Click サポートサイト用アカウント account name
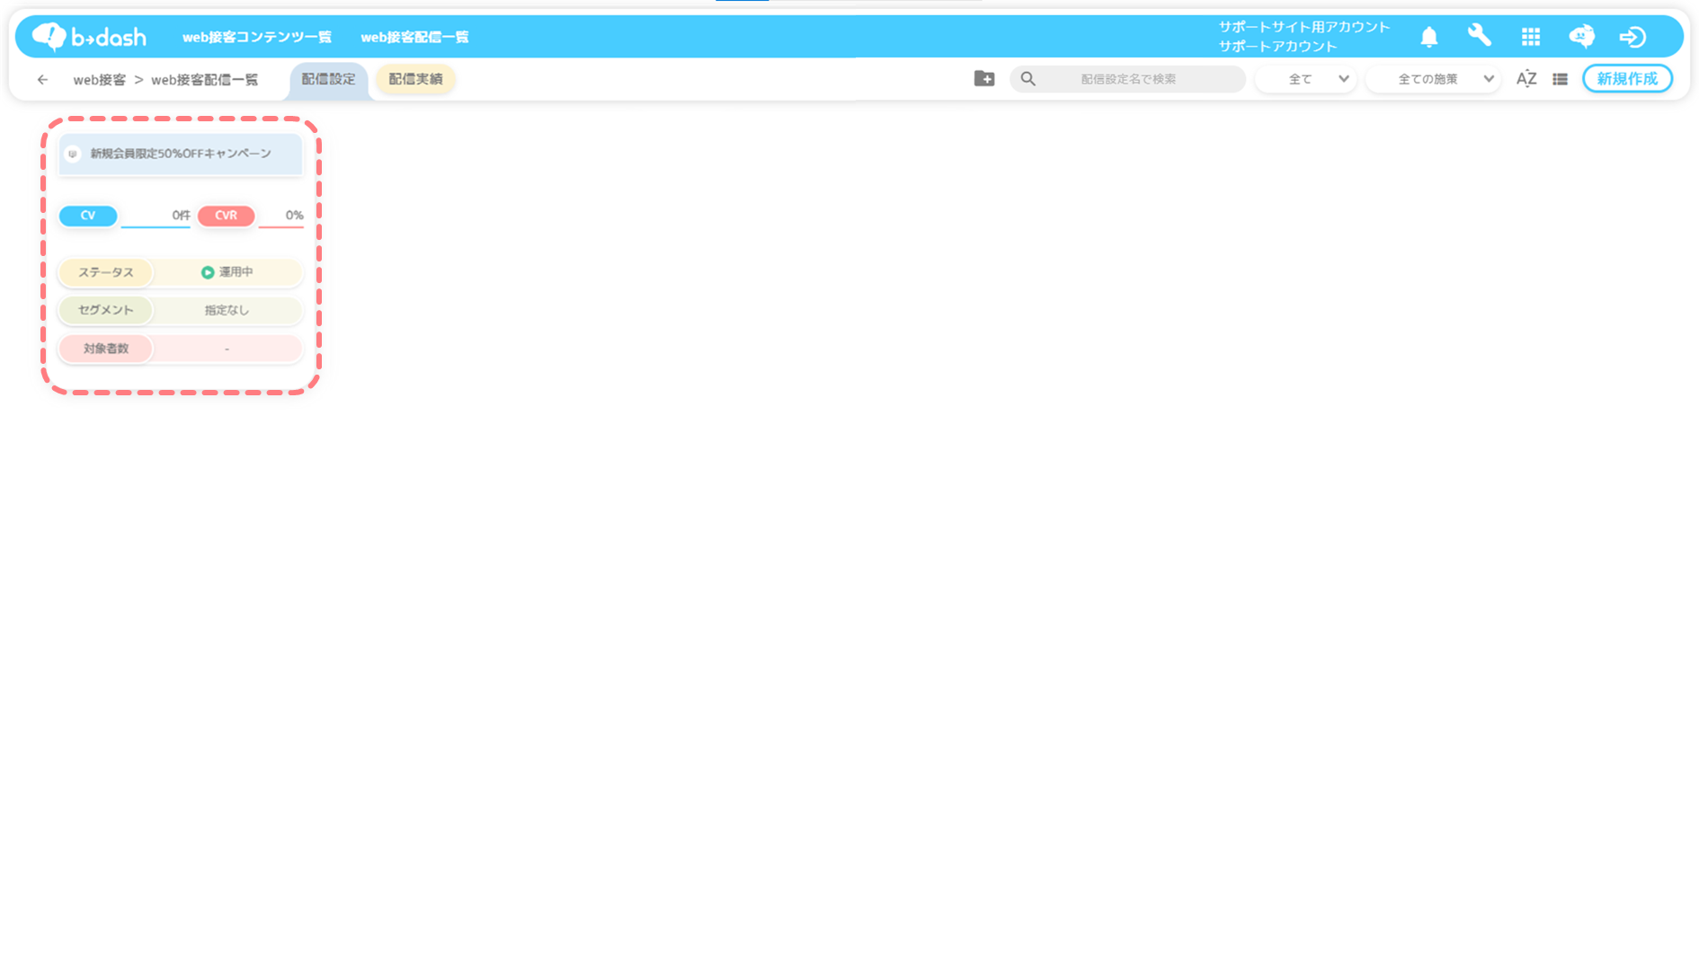 click(1304, 27)
